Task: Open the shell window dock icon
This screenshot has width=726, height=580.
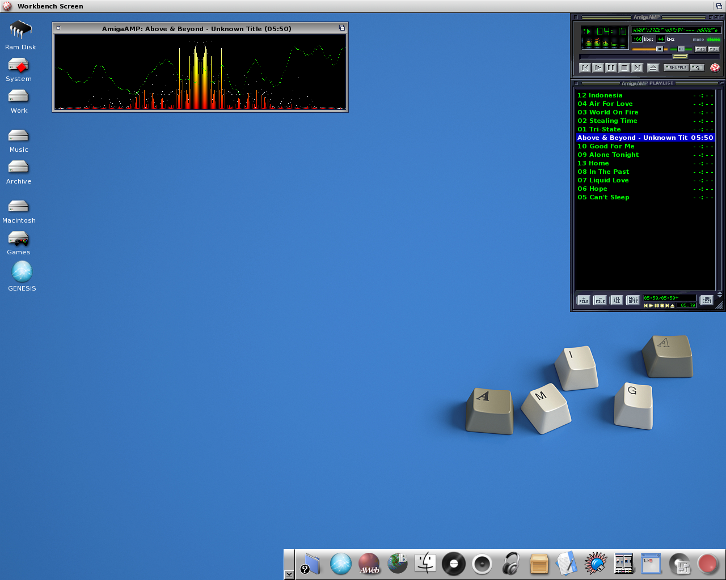Action: pyautogui.click(x=651, y=564)
